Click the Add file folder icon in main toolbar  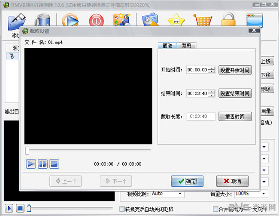coord(17,21)
